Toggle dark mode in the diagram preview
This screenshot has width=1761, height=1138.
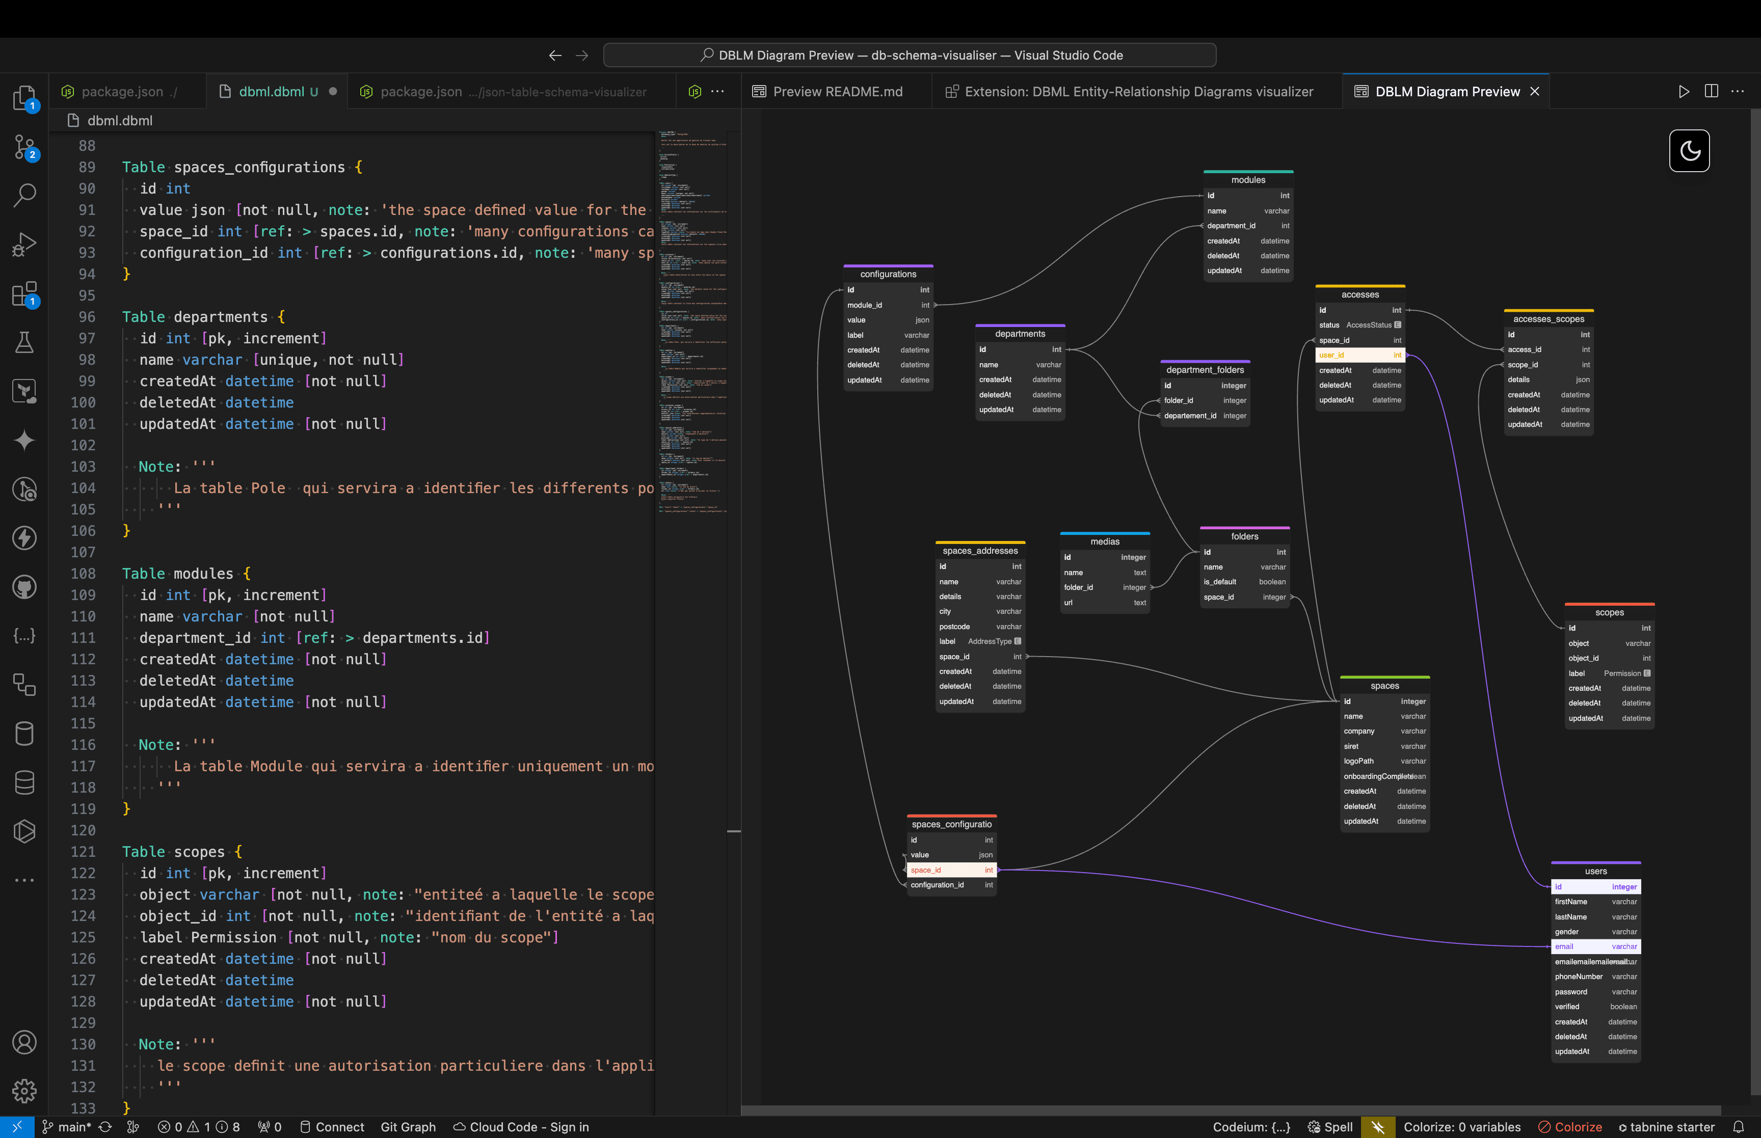[x=1689, y=151]
